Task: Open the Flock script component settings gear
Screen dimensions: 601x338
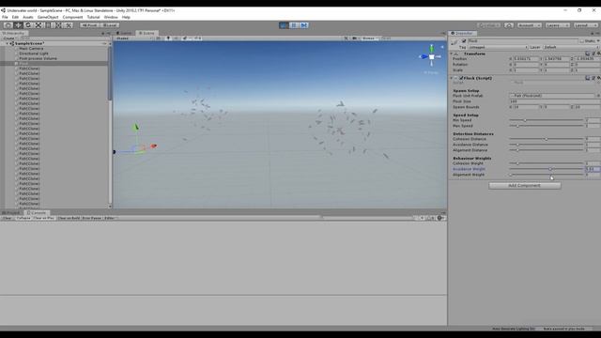Action: (x=598, y=78)
